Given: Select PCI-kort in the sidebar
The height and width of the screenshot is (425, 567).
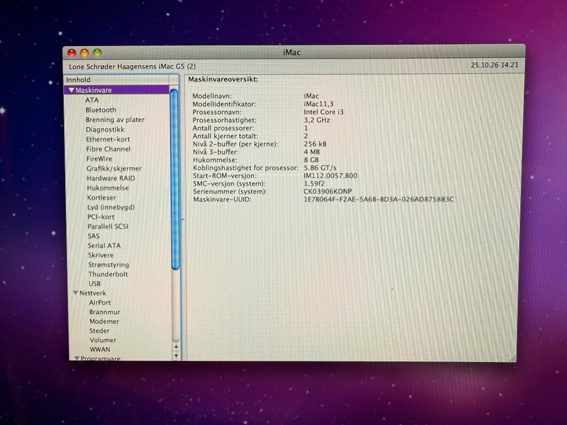Looking at the screenshot, I should tap(101, 217).
